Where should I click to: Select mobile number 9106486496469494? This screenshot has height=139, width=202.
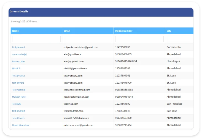click(126, 61)
